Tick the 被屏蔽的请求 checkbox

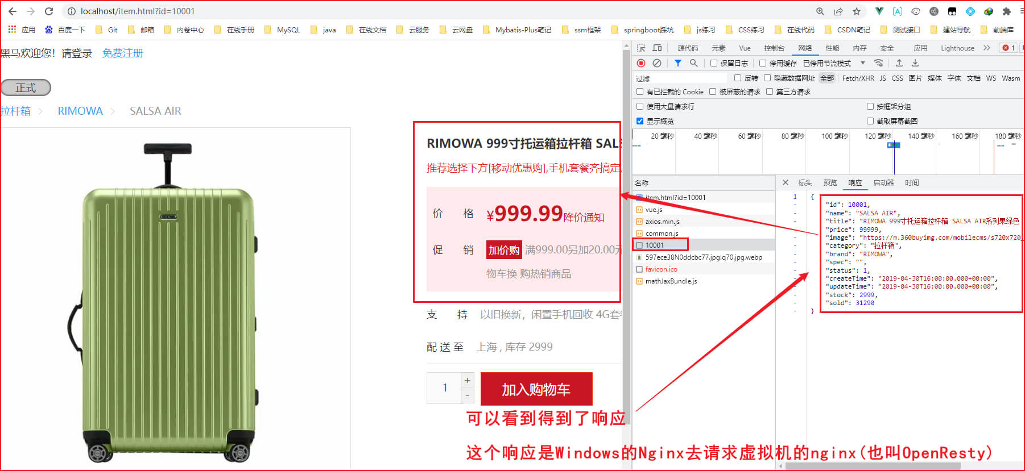713,91
